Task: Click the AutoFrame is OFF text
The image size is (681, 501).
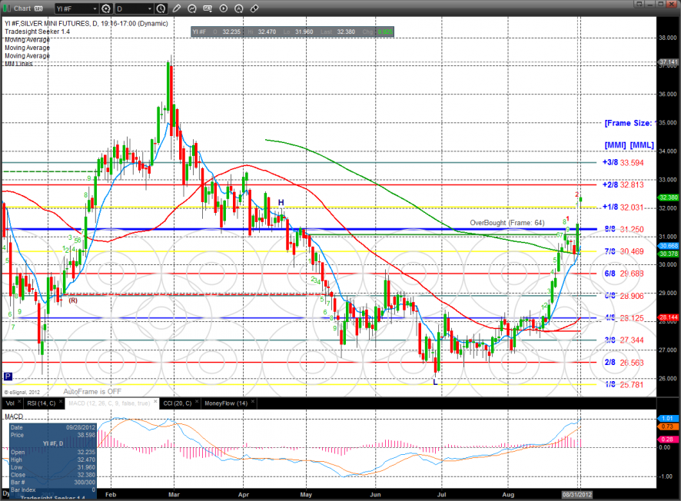Action: coord(92,391)
